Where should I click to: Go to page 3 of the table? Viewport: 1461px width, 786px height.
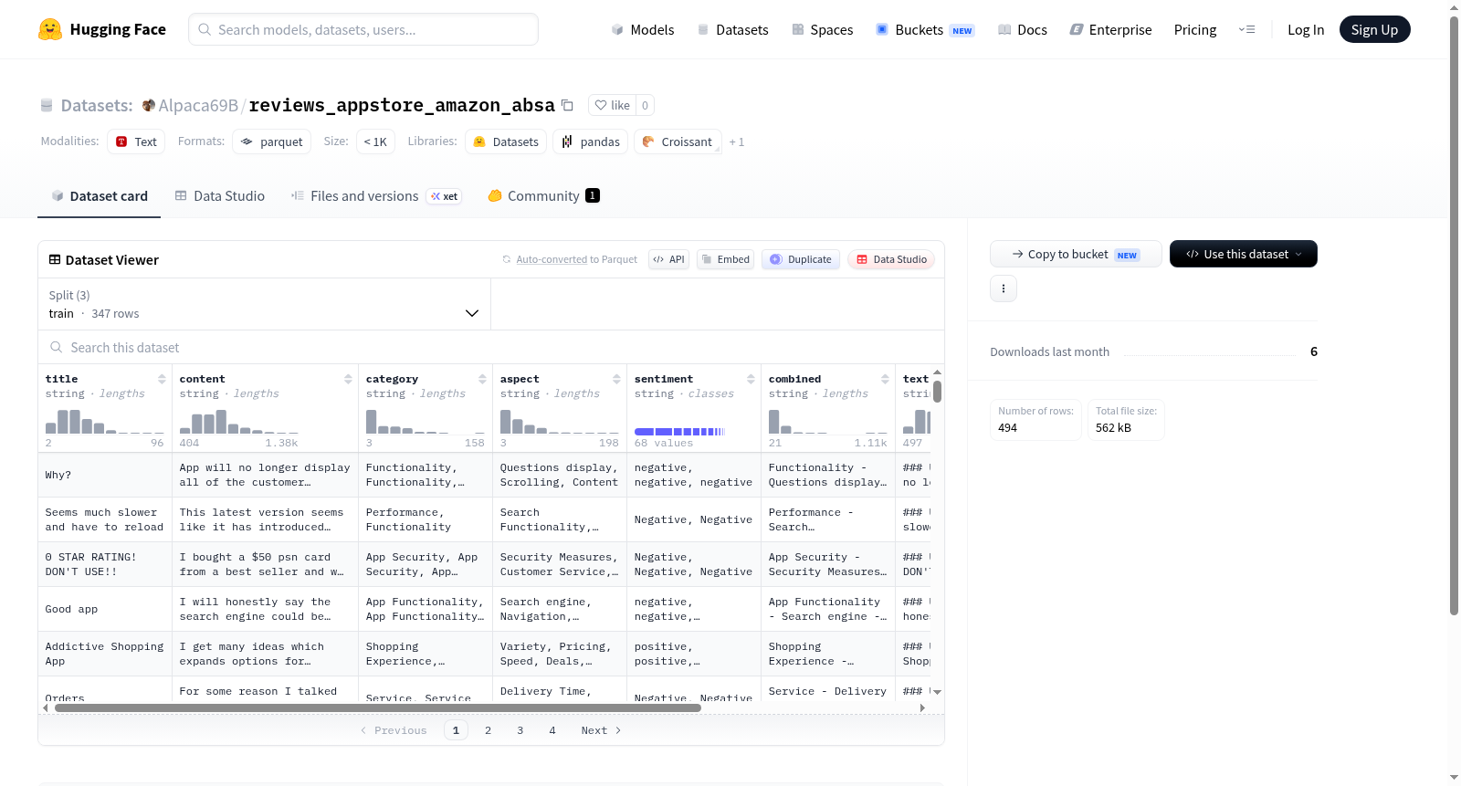pyautogui.click(x=520, y=730)
